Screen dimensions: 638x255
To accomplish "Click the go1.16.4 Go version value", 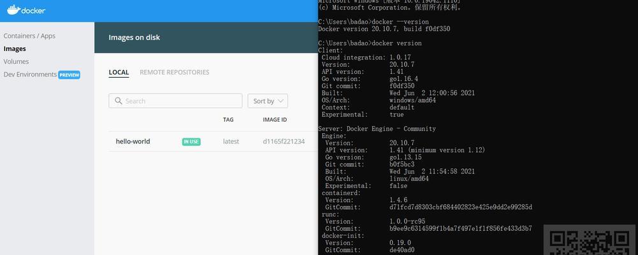I will click(403, 79).
